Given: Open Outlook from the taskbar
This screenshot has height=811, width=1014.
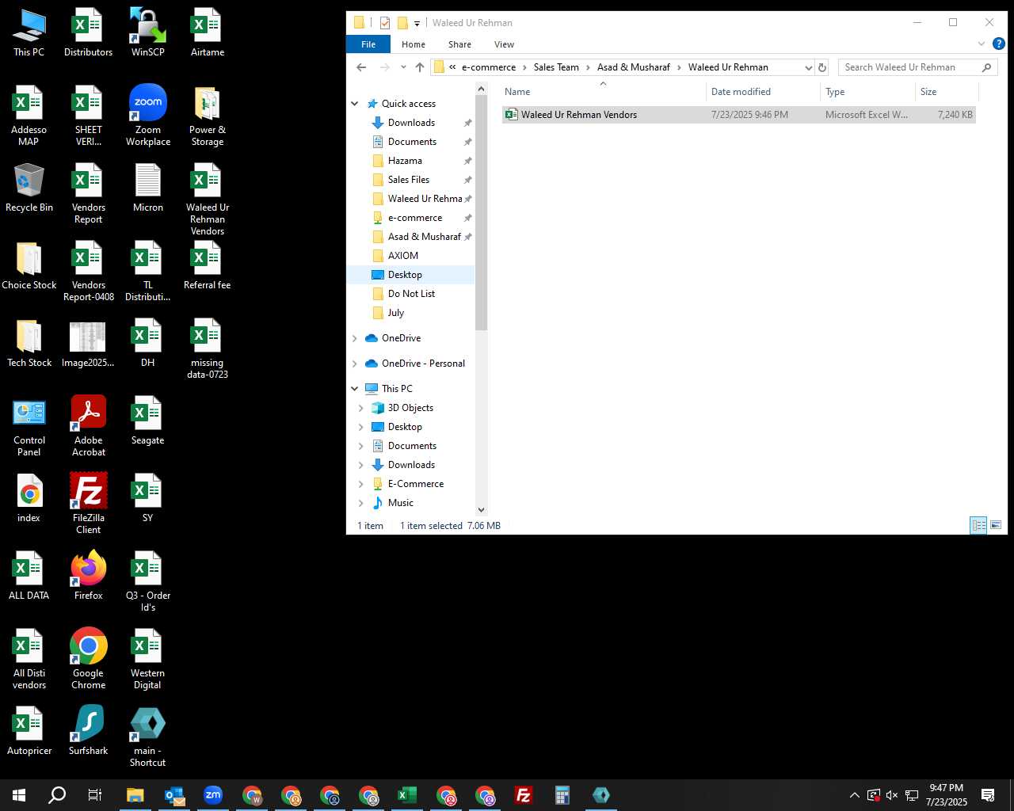Looking at the screenshot, I should pyautogui.click(x=174, y=795).
